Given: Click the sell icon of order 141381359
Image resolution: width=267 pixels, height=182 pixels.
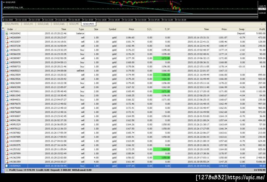Looking at the screenshot, I should point(7,162).
